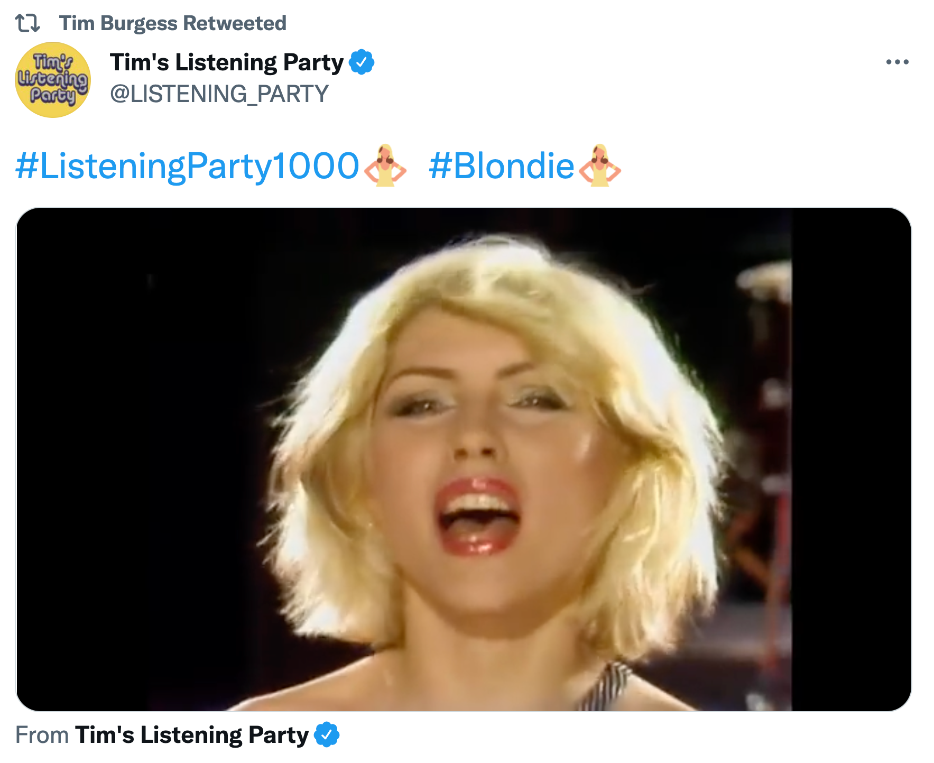Open the #Blondie hashtag
Image resolution: width=934 pixels, height=763 pixels.
point(501,166)
